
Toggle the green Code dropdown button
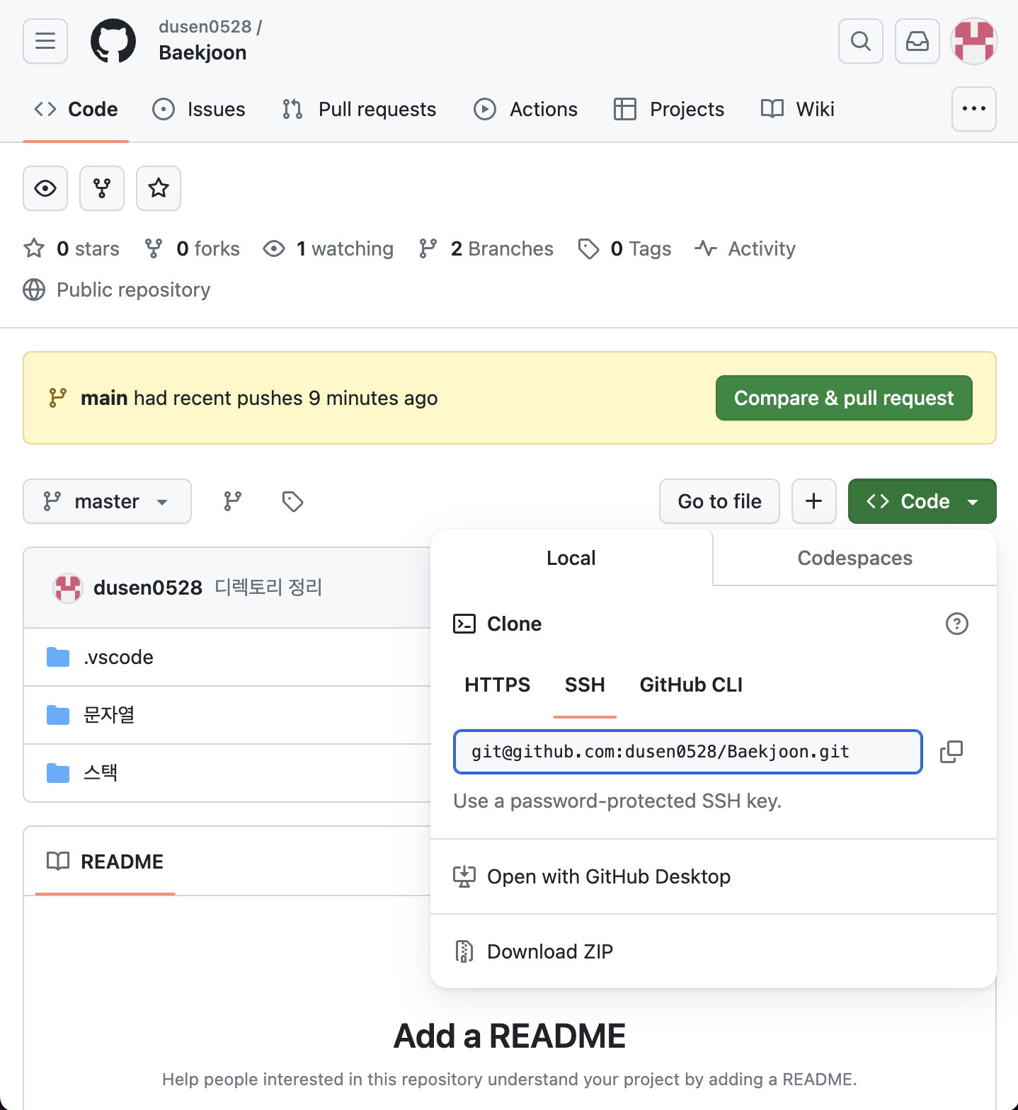922,501
